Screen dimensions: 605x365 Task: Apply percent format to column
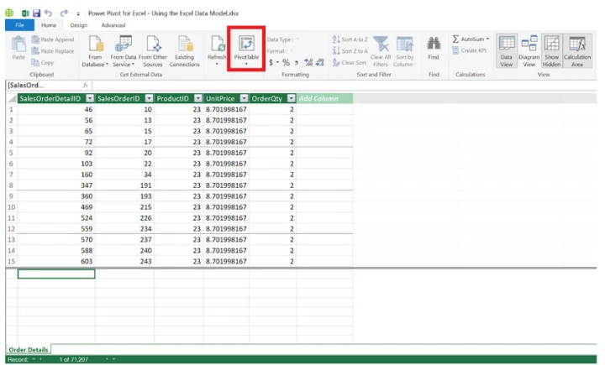[x=286, y=62]
